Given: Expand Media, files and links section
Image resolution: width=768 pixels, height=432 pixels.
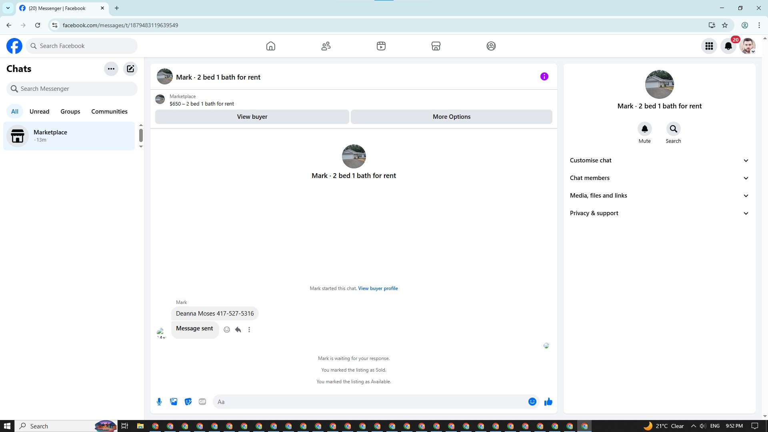Looking at the screenshot, I should tap(659, 196).
